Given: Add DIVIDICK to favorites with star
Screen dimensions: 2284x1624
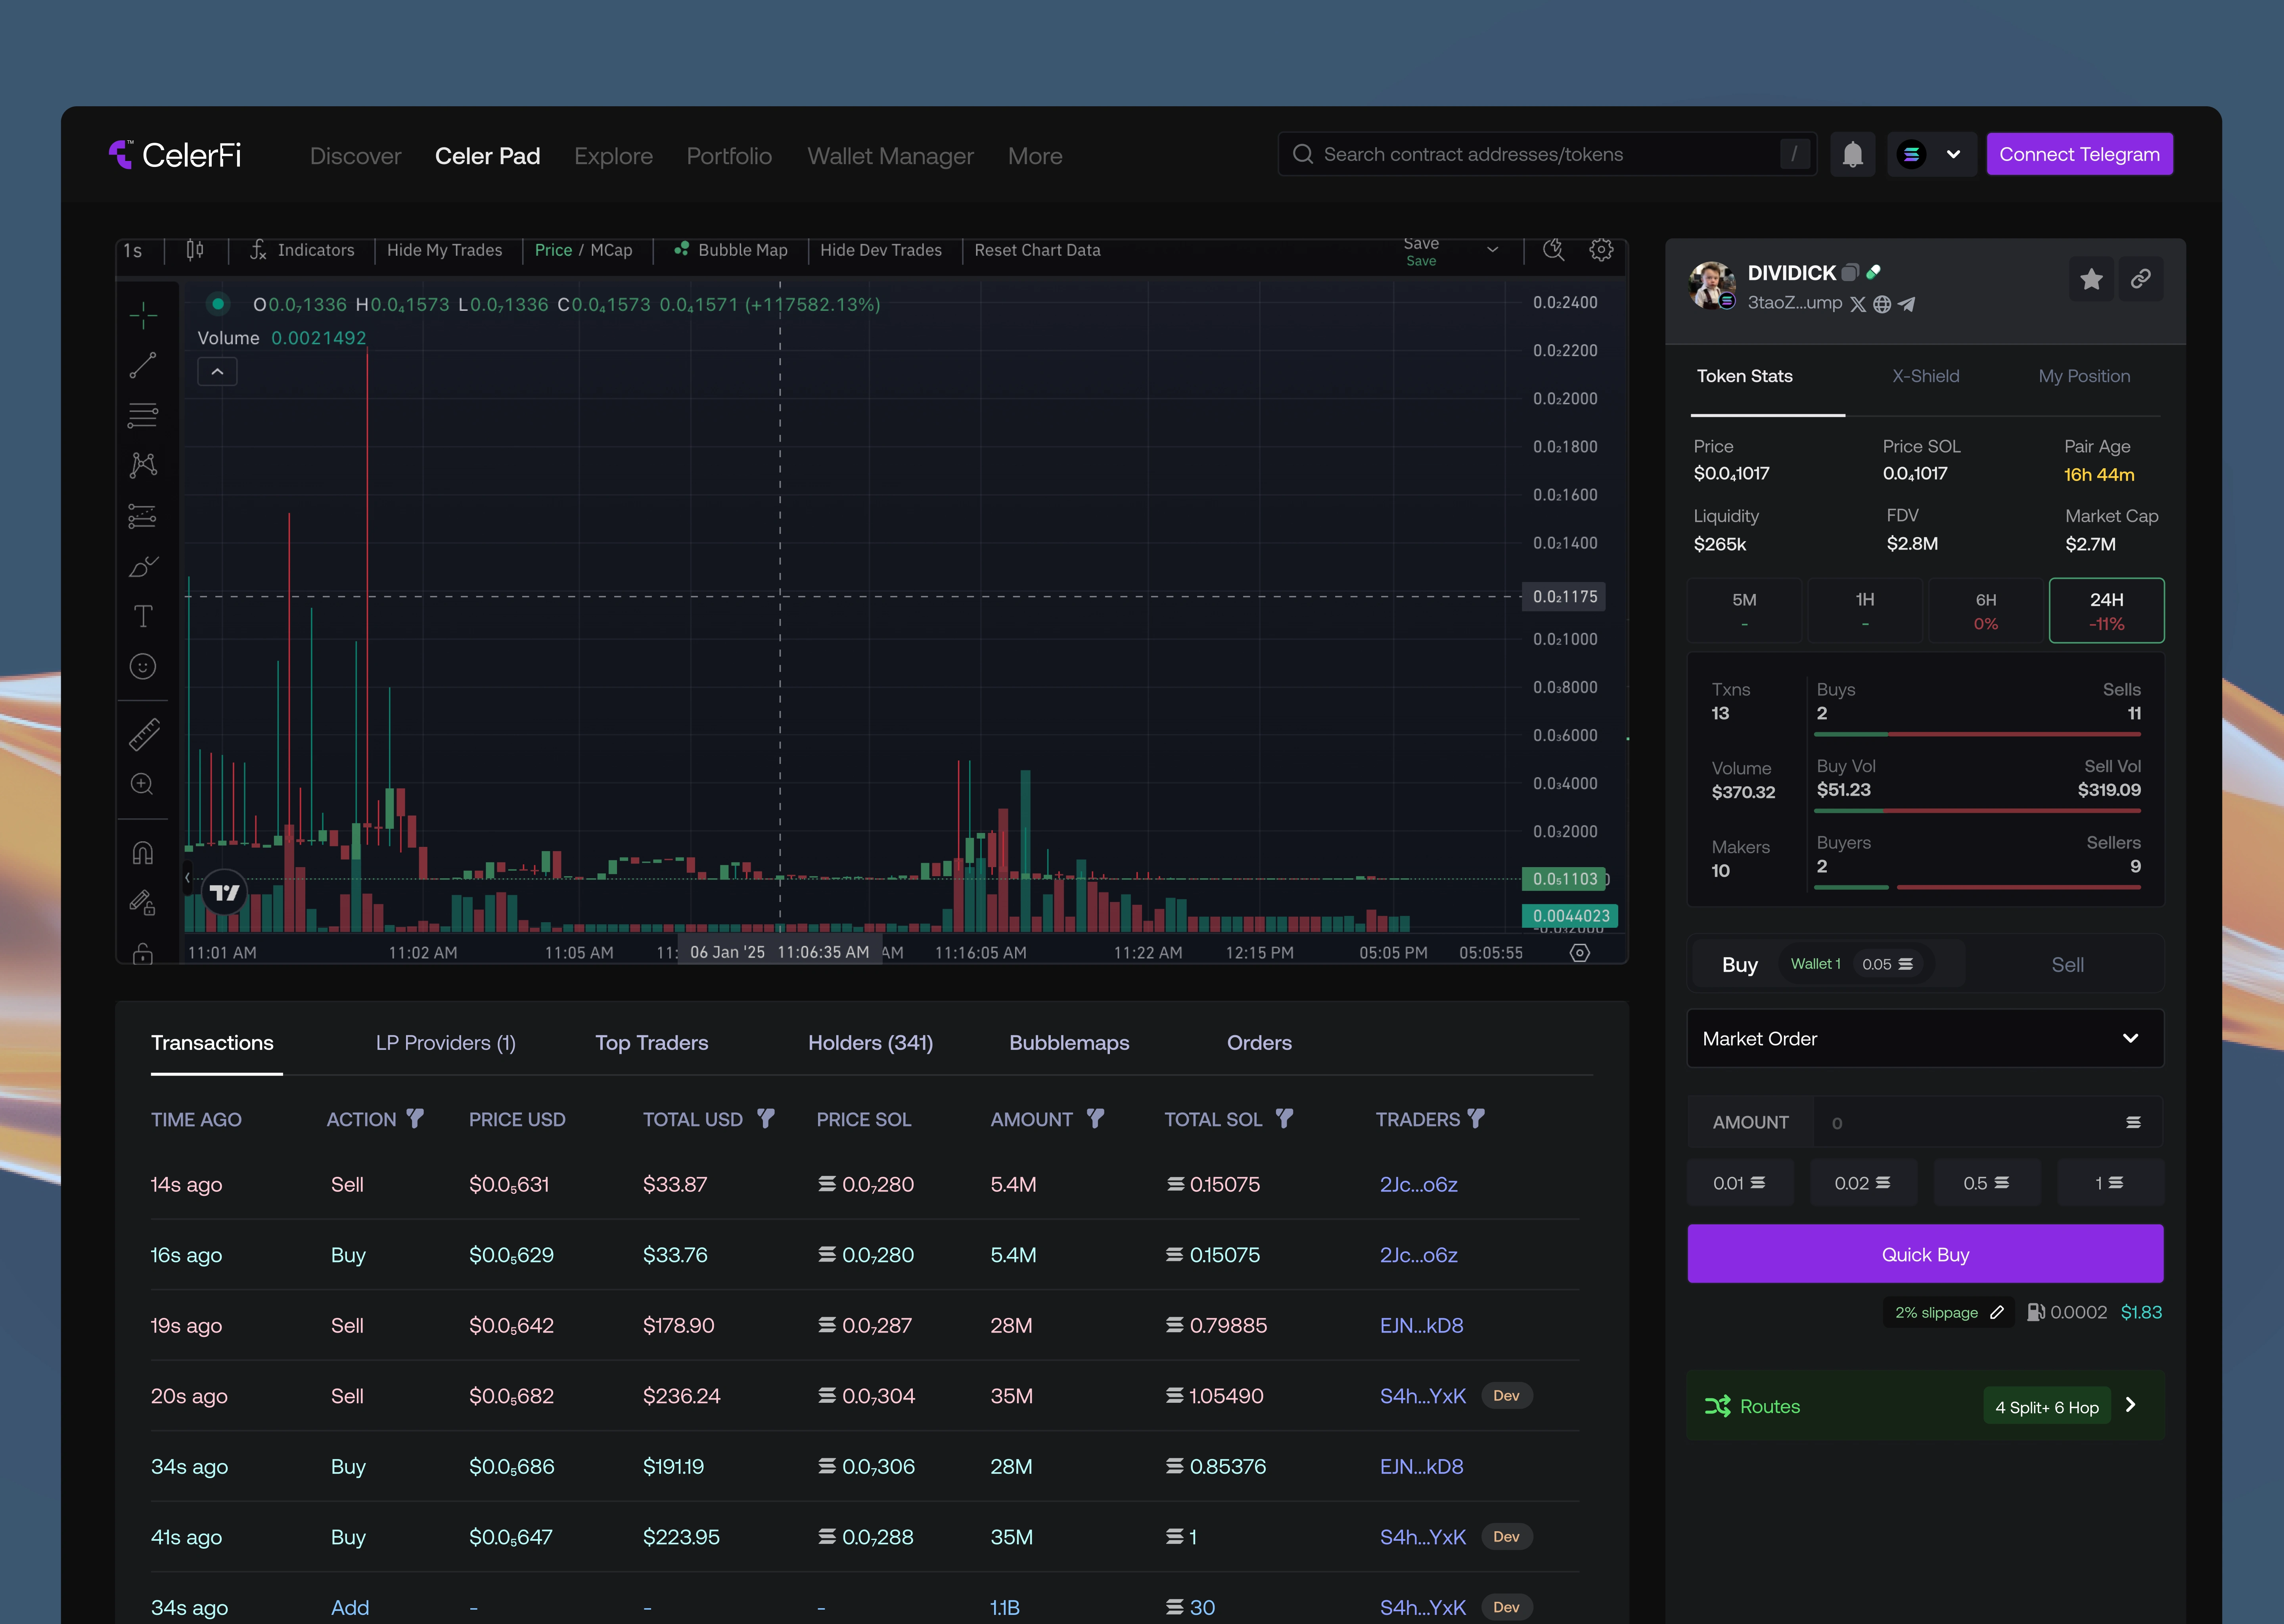Looking at the screenshot, I should pos(2091,279).
